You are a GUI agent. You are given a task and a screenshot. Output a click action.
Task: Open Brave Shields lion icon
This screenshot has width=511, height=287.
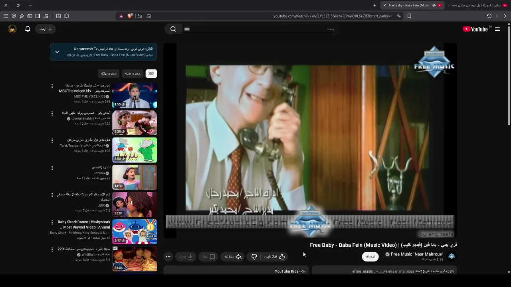(130, 16)
